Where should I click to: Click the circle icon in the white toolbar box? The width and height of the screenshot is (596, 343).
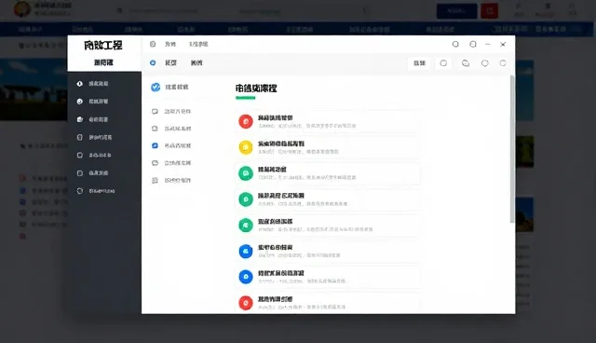[x=443, y=63]
